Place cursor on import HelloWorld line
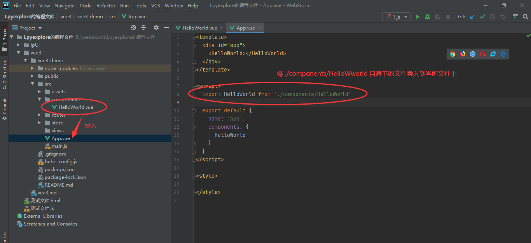The width and height of the screenshot is (531, 243). (x=276, y=94)
